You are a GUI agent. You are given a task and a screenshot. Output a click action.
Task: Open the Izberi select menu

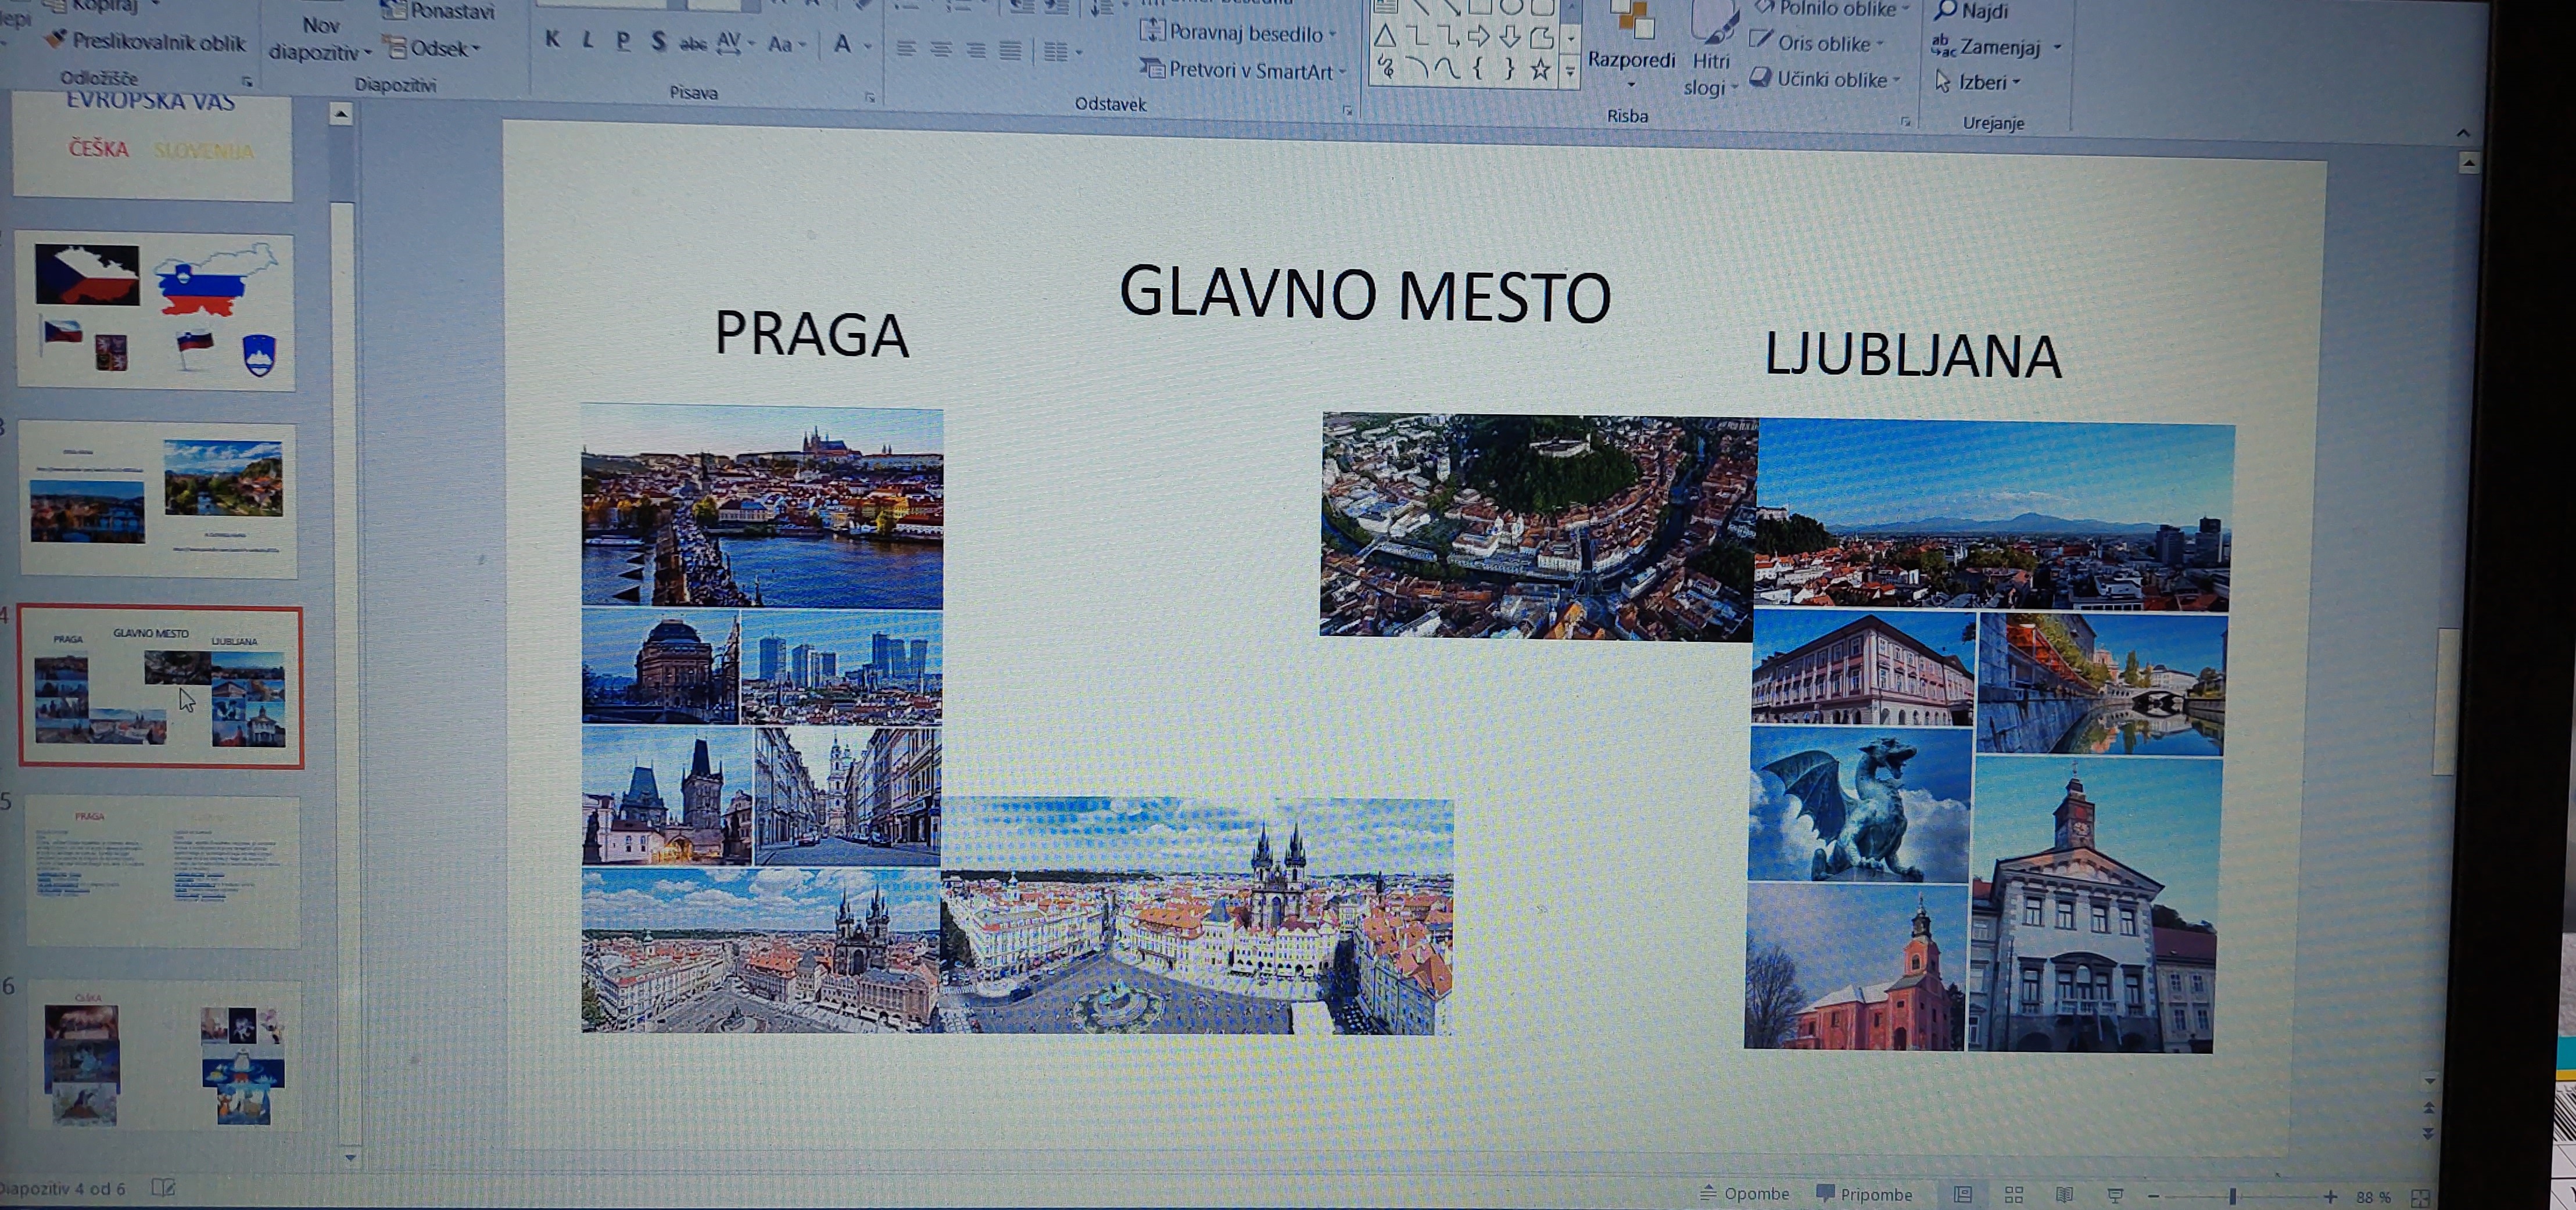click(x=1978, y=82)
